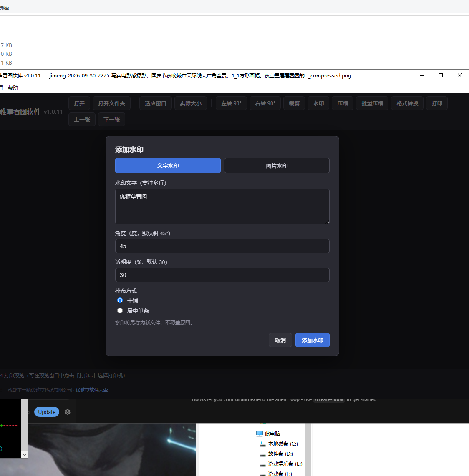469x476 pixels.
Task: Go to previous image with 上一张
Action: pyautogui.click(x=82, y=120)
